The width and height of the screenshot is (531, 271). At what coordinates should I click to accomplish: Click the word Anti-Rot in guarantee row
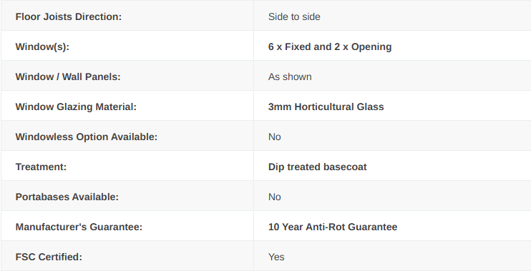pos(326,227)
